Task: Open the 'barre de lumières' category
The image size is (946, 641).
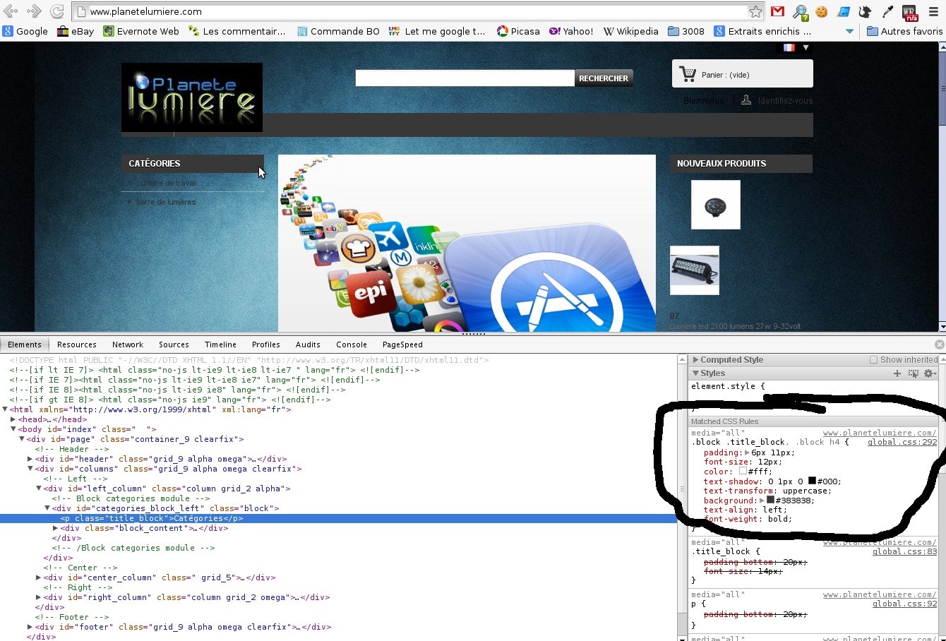Action: [166, 202]
